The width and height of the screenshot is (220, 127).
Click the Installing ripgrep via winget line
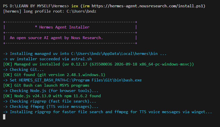pyautogui.click(x=108, y=112)
